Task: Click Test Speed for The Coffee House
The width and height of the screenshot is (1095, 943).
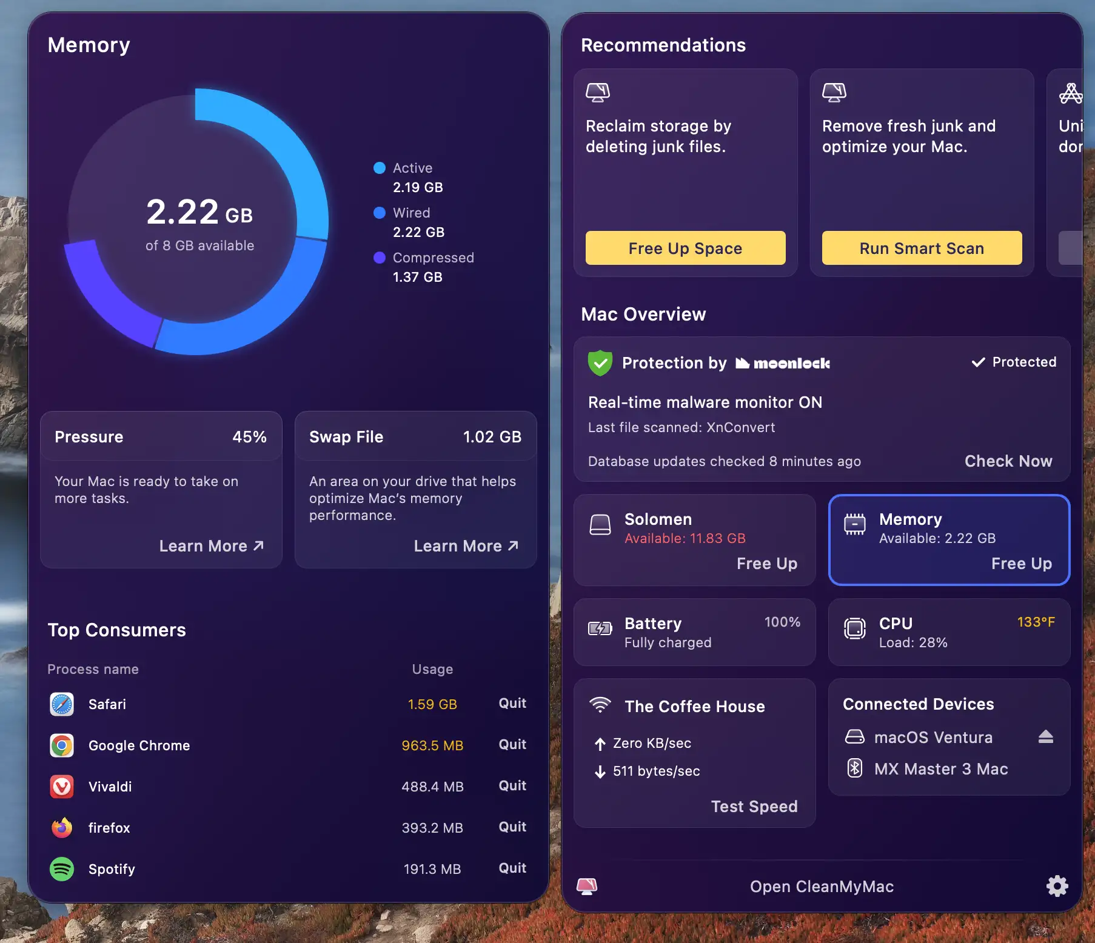Action: tap(754, 807)
